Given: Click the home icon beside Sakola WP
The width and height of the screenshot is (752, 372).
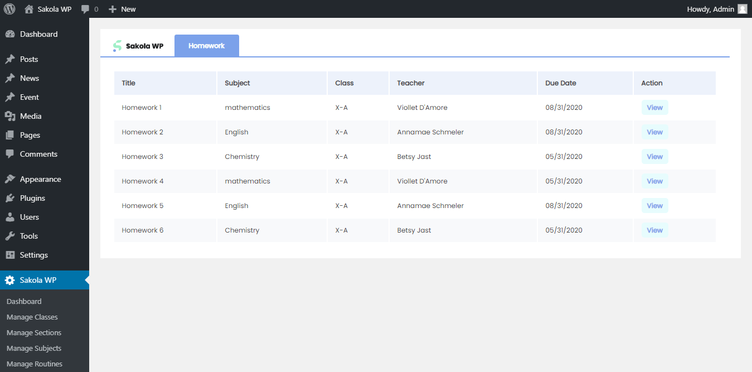Looking at the screenshot, I should 29,9.
